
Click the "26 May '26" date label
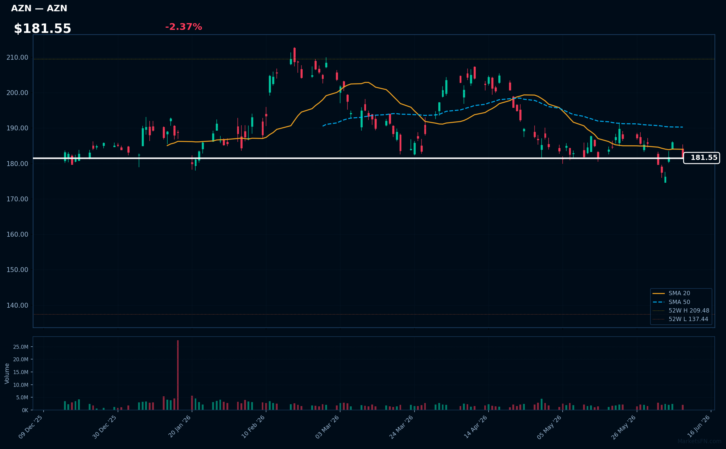pyautogui.click(x=624, y=427)
